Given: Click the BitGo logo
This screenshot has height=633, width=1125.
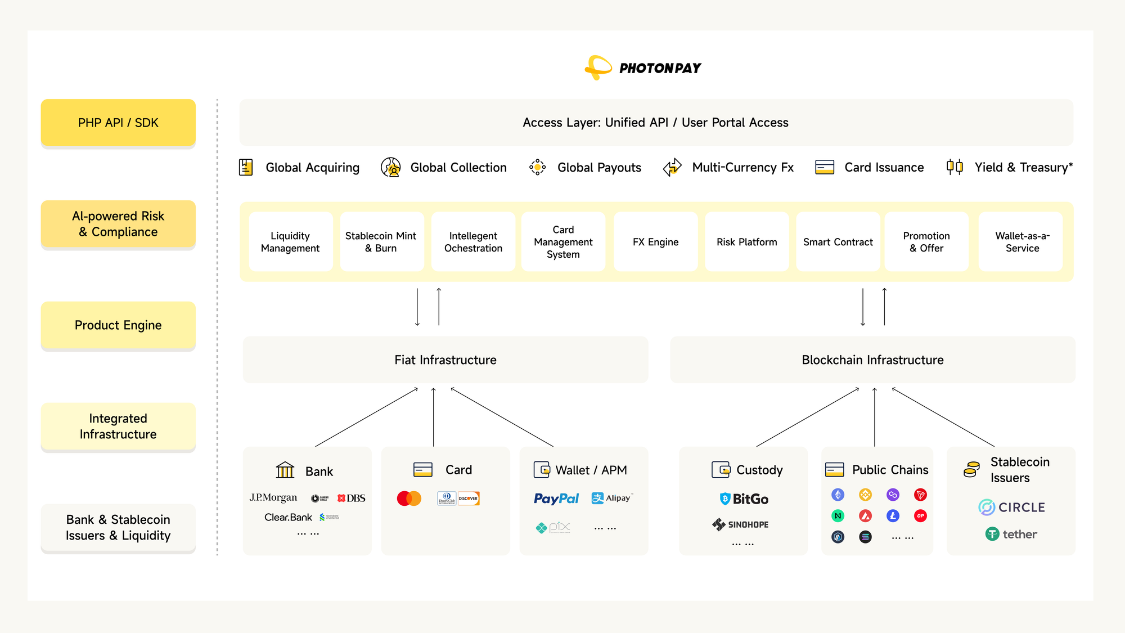Looking at the screenshot, I should point(744,499).
